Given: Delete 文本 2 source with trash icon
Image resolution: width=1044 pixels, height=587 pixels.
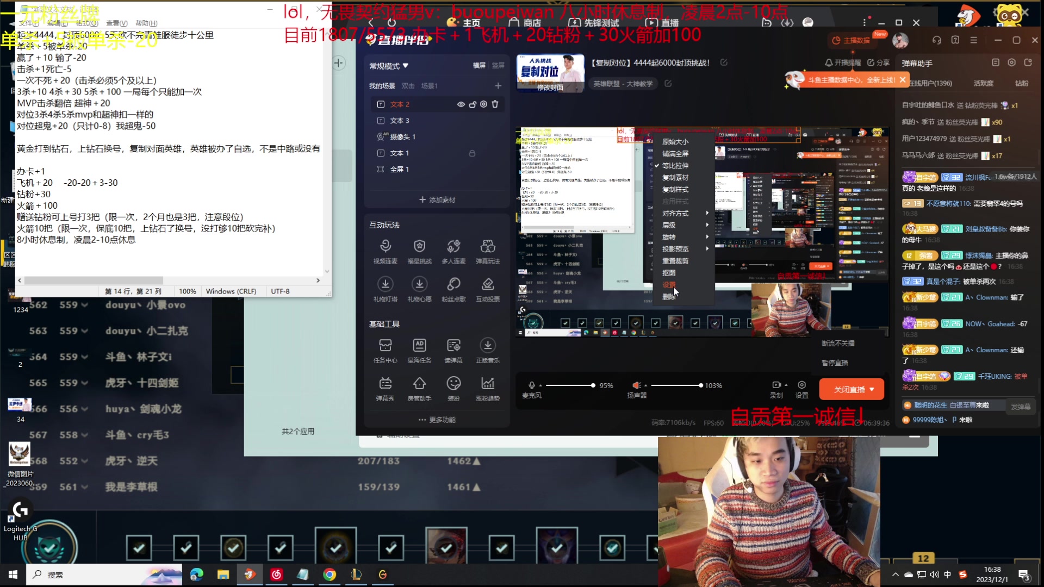Looking at the screenshot, I should click(x=495, y=104).
